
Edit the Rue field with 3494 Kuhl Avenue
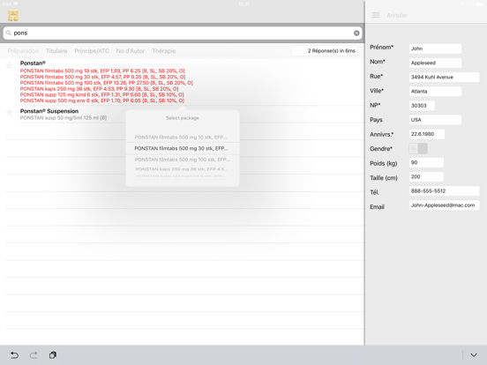pyautogui.click(x=444, y=78)
